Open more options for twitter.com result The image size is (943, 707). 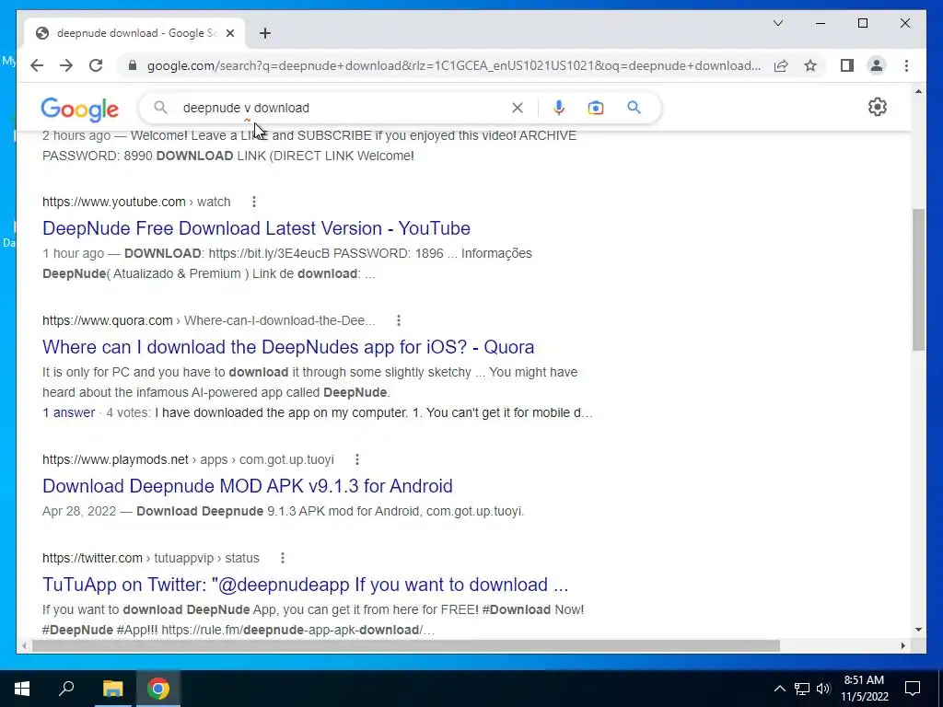(282, 559)
